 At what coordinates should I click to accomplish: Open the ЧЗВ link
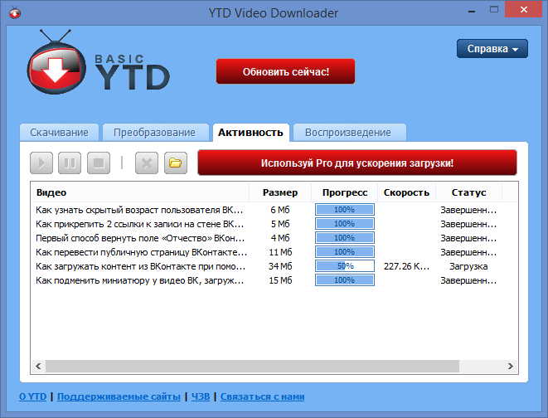point(201,396)
